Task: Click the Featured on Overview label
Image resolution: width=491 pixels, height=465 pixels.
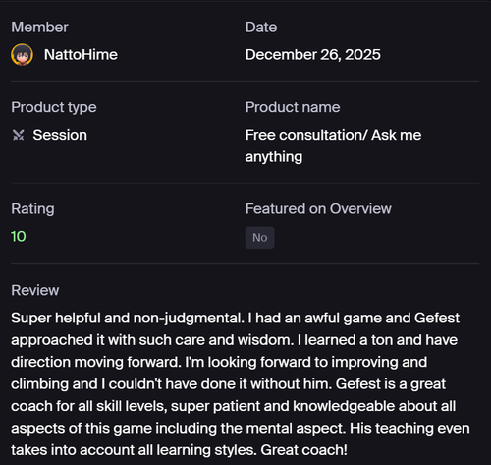Action: point(318,209)
